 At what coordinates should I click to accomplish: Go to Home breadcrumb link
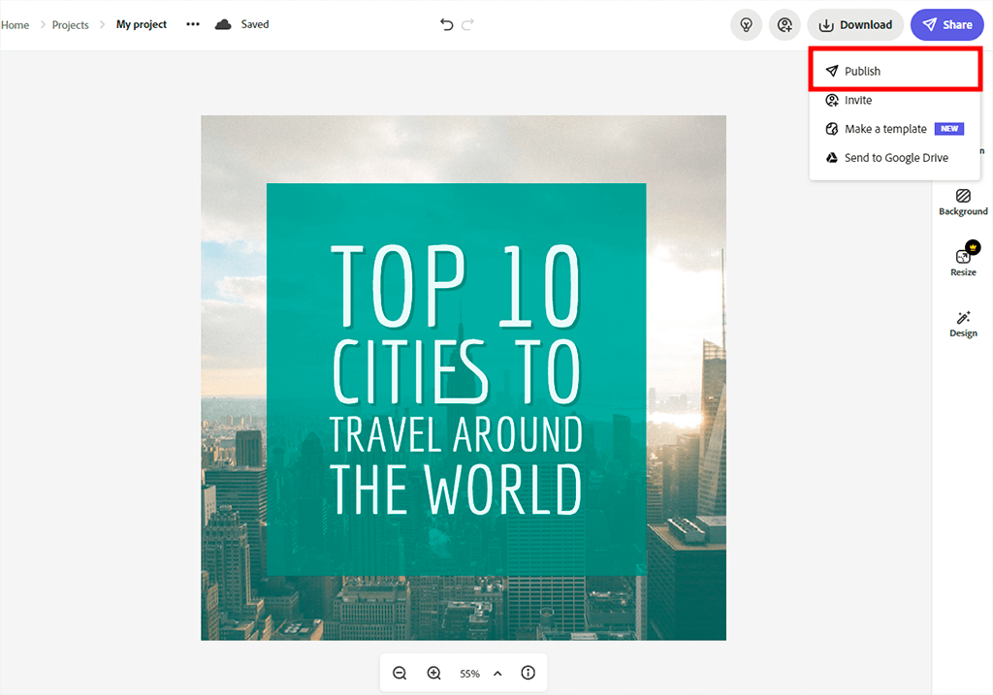pyautogui.click(x=15, y=24)
